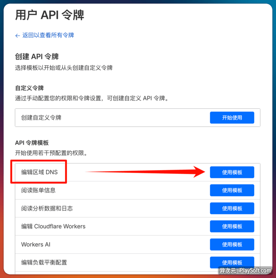This screenshot has height=278, width=276.
Task: Click 使用模板 for 编辑 Cloudflare Workers
Action: [x=232, y=226]
